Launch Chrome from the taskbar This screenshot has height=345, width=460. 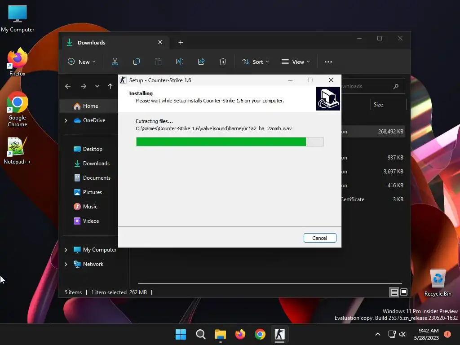260,334
